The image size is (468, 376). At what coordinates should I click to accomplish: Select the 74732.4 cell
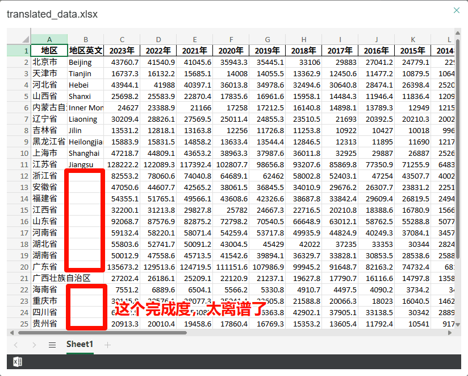(413, 267)
